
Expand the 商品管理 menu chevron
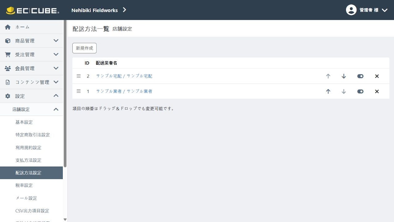[56, 41]
